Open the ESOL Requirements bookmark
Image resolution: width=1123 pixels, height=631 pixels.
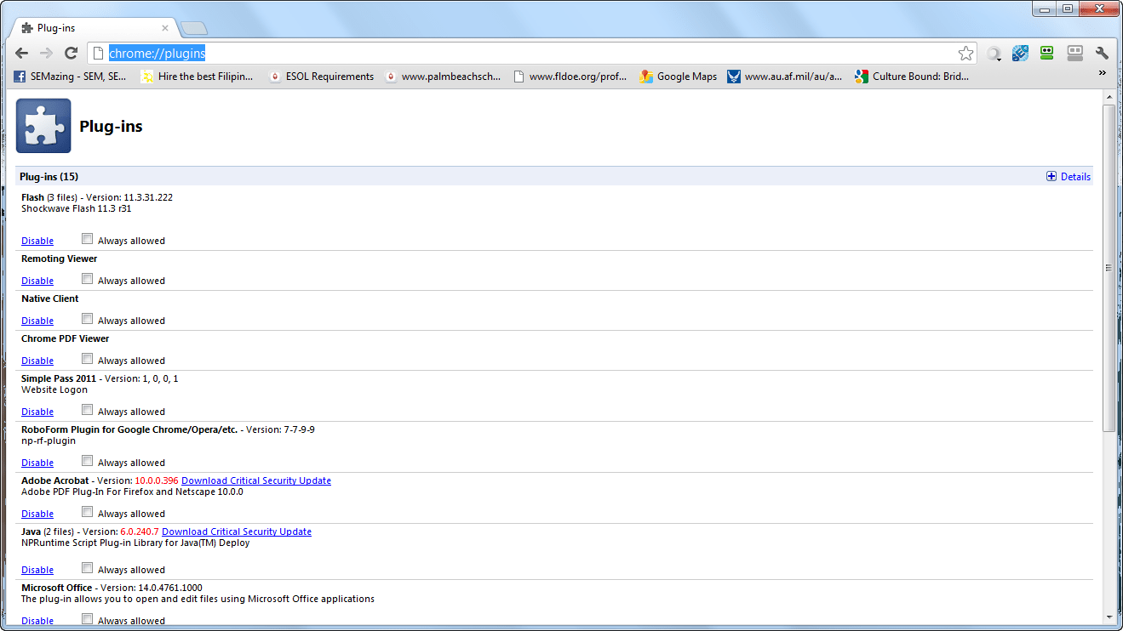coord(321,77)
